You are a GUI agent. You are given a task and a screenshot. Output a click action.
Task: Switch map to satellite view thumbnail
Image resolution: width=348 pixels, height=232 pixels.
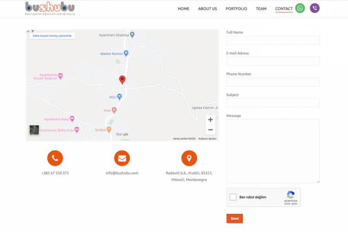click(x=34, y=130)
